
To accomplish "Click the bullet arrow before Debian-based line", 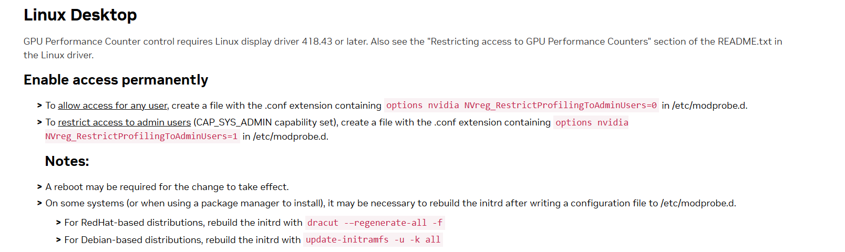I will tap(58, 240).
